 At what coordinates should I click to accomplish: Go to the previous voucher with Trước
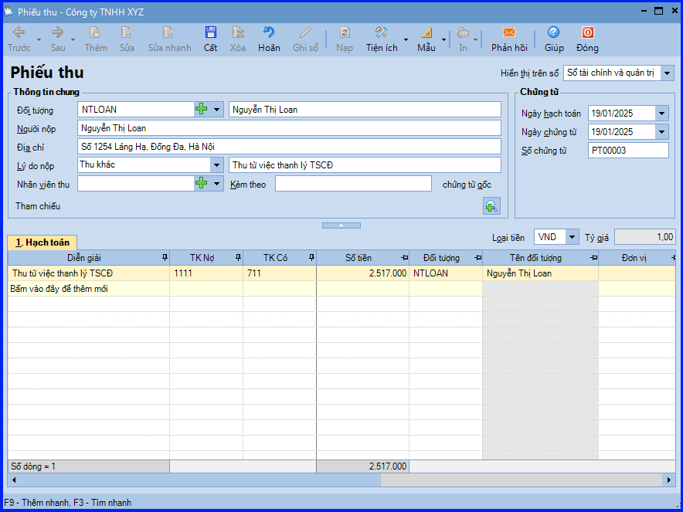[x=19, y=39]
